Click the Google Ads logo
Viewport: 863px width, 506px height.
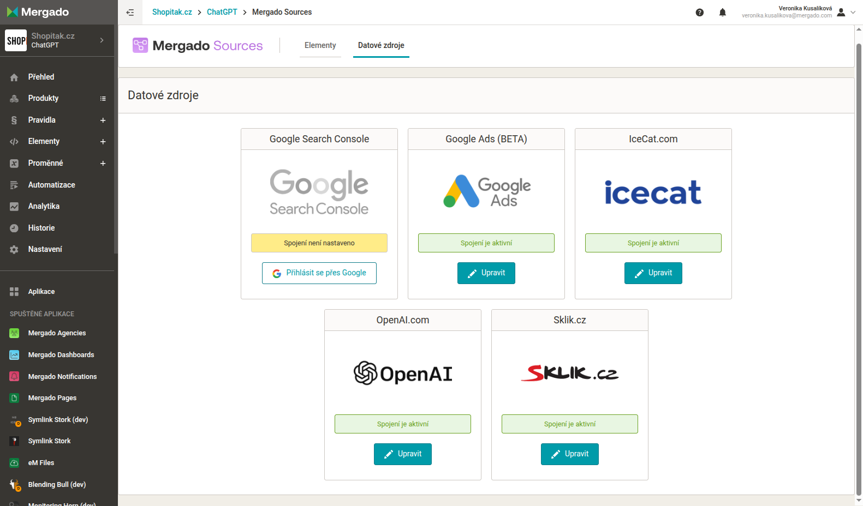[486, 191]
